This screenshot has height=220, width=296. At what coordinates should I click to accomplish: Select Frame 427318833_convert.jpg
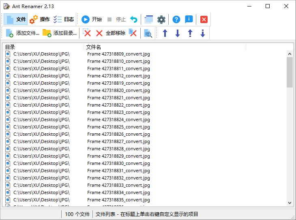(x=118, y=185)
